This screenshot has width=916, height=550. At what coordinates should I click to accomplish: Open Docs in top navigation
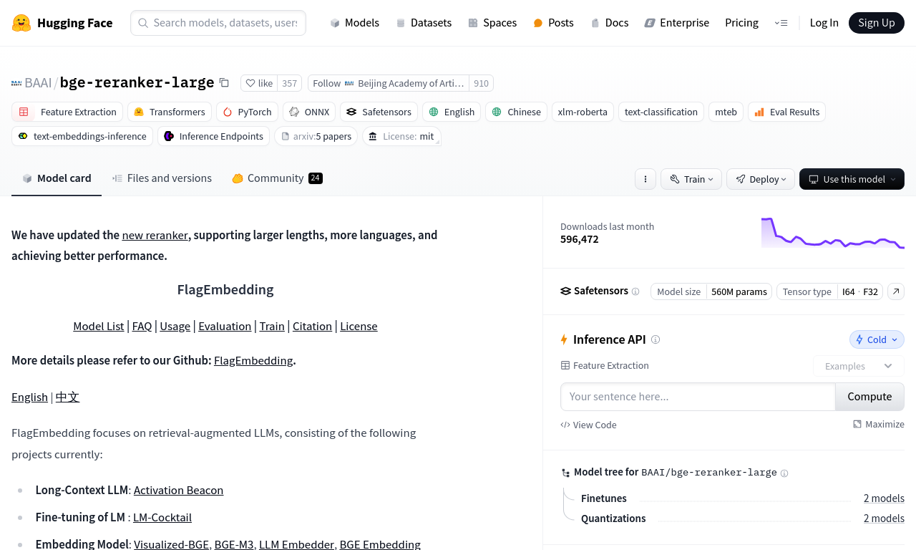point(609,23)
